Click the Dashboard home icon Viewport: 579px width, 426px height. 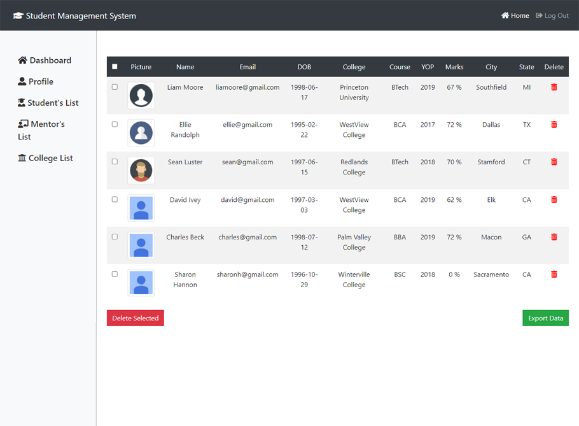coord(21,60)
